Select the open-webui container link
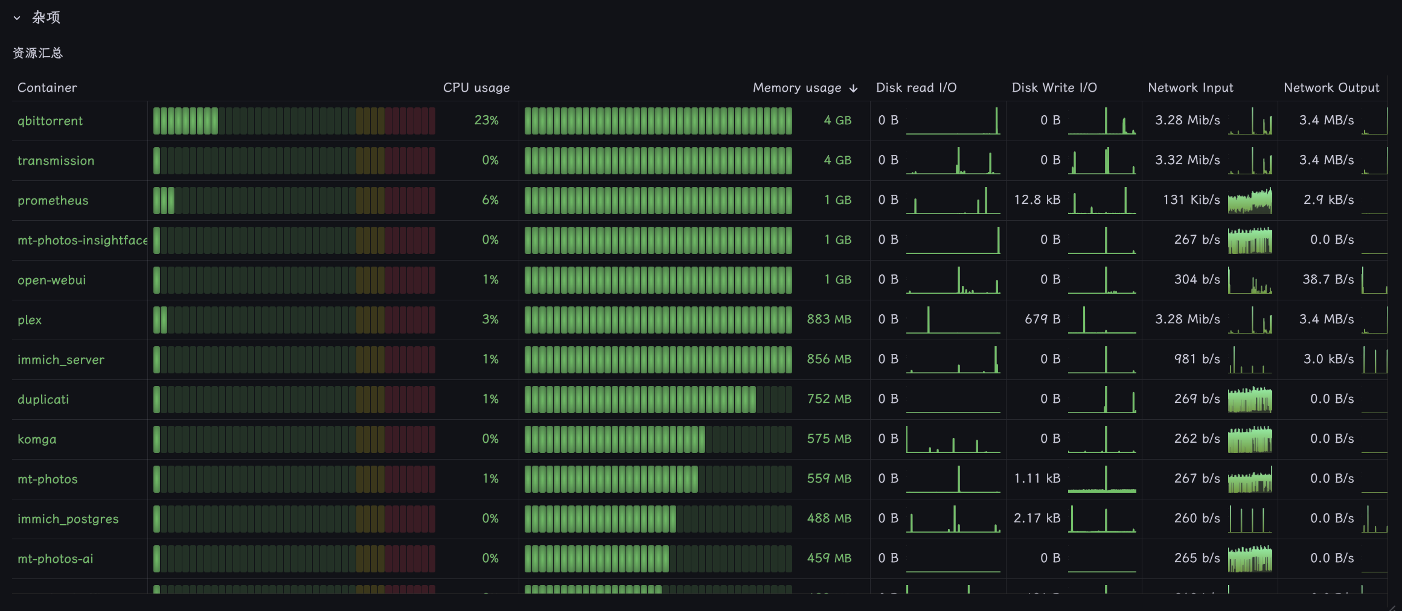Image resolution: width=1402 pixels, height=611 pixels. tap(52, 280)
